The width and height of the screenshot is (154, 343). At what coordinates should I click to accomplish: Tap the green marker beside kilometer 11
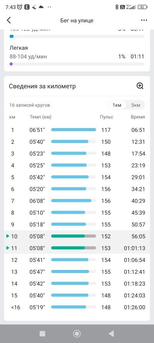tap(8, 248)
